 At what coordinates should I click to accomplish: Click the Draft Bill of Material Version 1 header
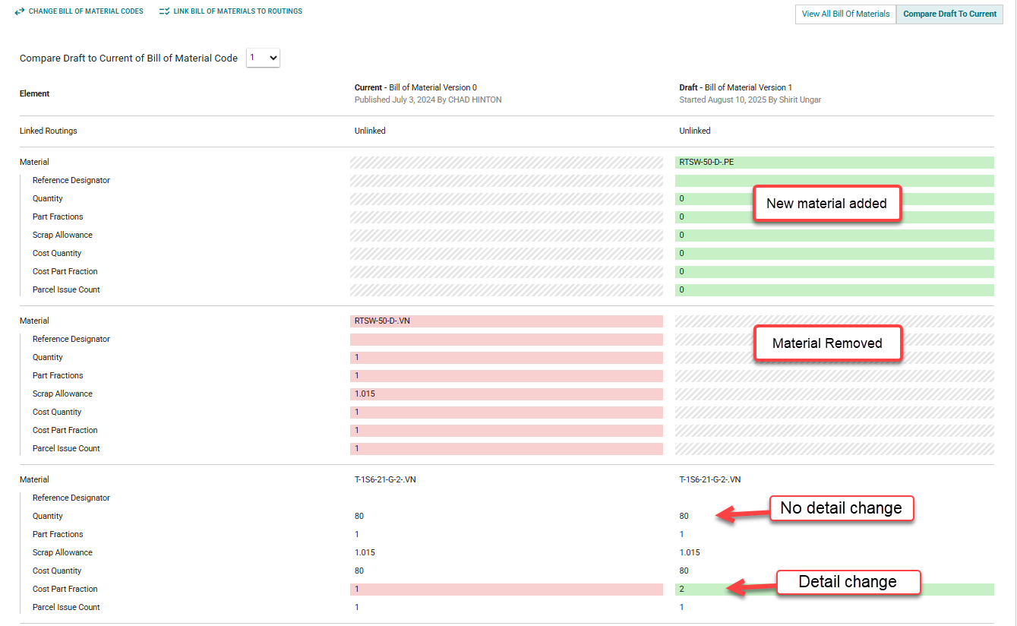pyautogui.click(x=735, y=87)
